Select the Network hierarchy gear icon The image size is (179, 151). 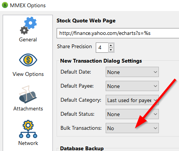coord(28,129)
